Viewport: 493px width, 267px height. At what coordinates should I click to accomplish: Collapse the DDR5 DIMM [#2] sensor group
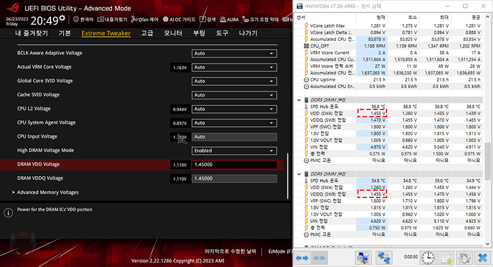coord(299,174)
